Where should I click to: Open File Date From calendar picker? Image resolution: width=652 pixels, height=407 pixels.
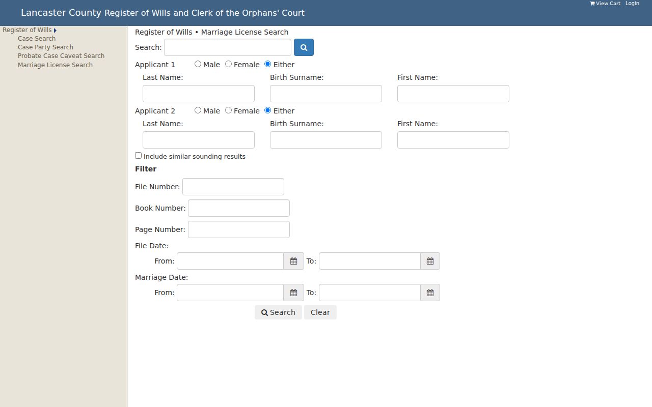click(293, 261)
